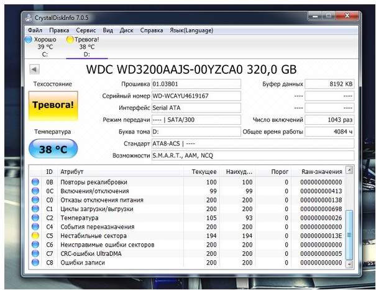
Task: Click blue status icon for Включения/отключения
Action: (35, 191)
